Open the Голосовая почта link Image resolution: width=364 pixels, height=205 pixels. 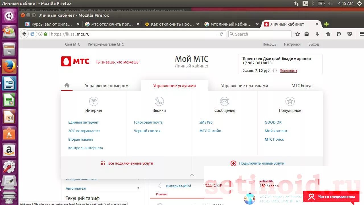(148, 122)
